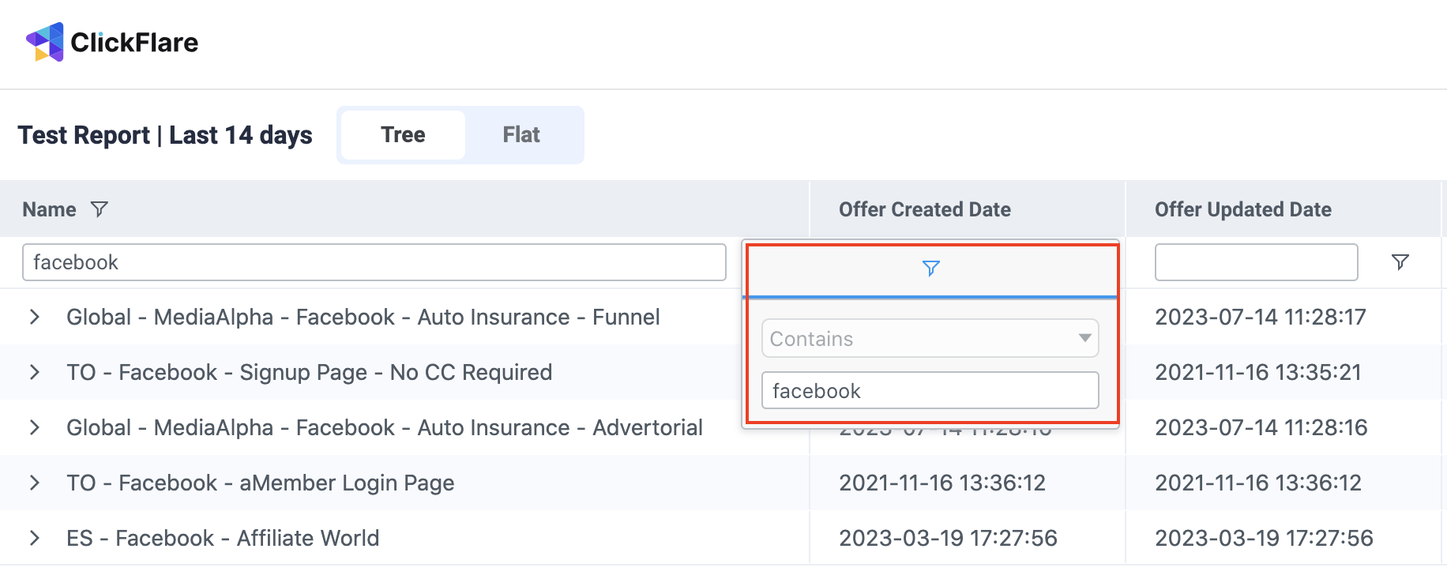Sort by Offer Created Date column header
This screenshot has height=575, width=1447.
925,209
